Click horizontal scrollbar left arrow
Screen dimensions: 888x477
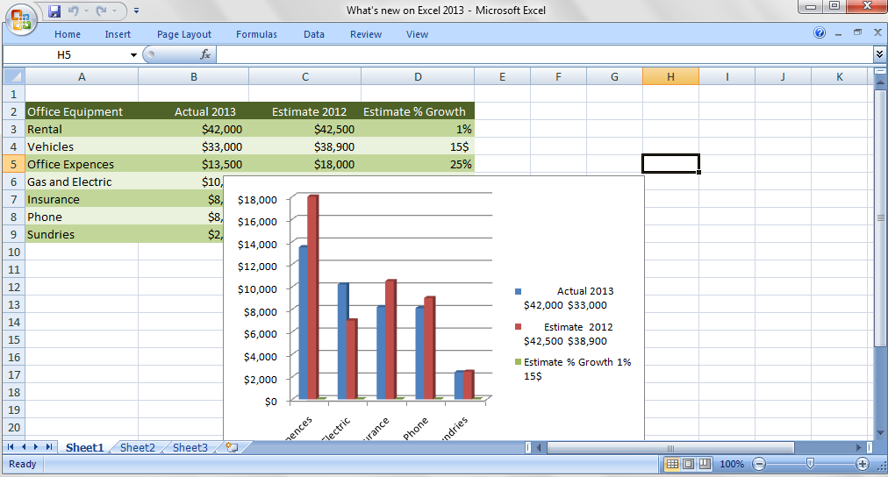(539, 447)
